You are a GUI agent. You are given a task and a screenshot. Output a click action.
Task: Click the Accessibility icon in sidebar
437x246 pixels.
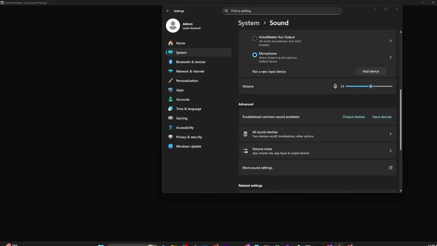(171, 127)
